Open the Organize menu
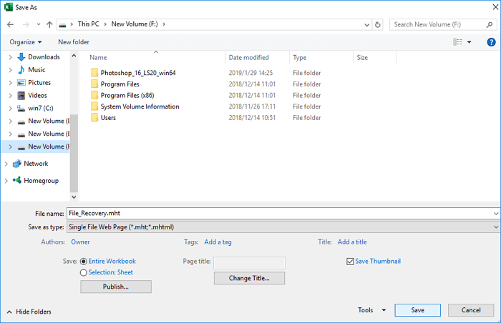Image resolution: width=501 pixels, height=323 pixels. 25,42
